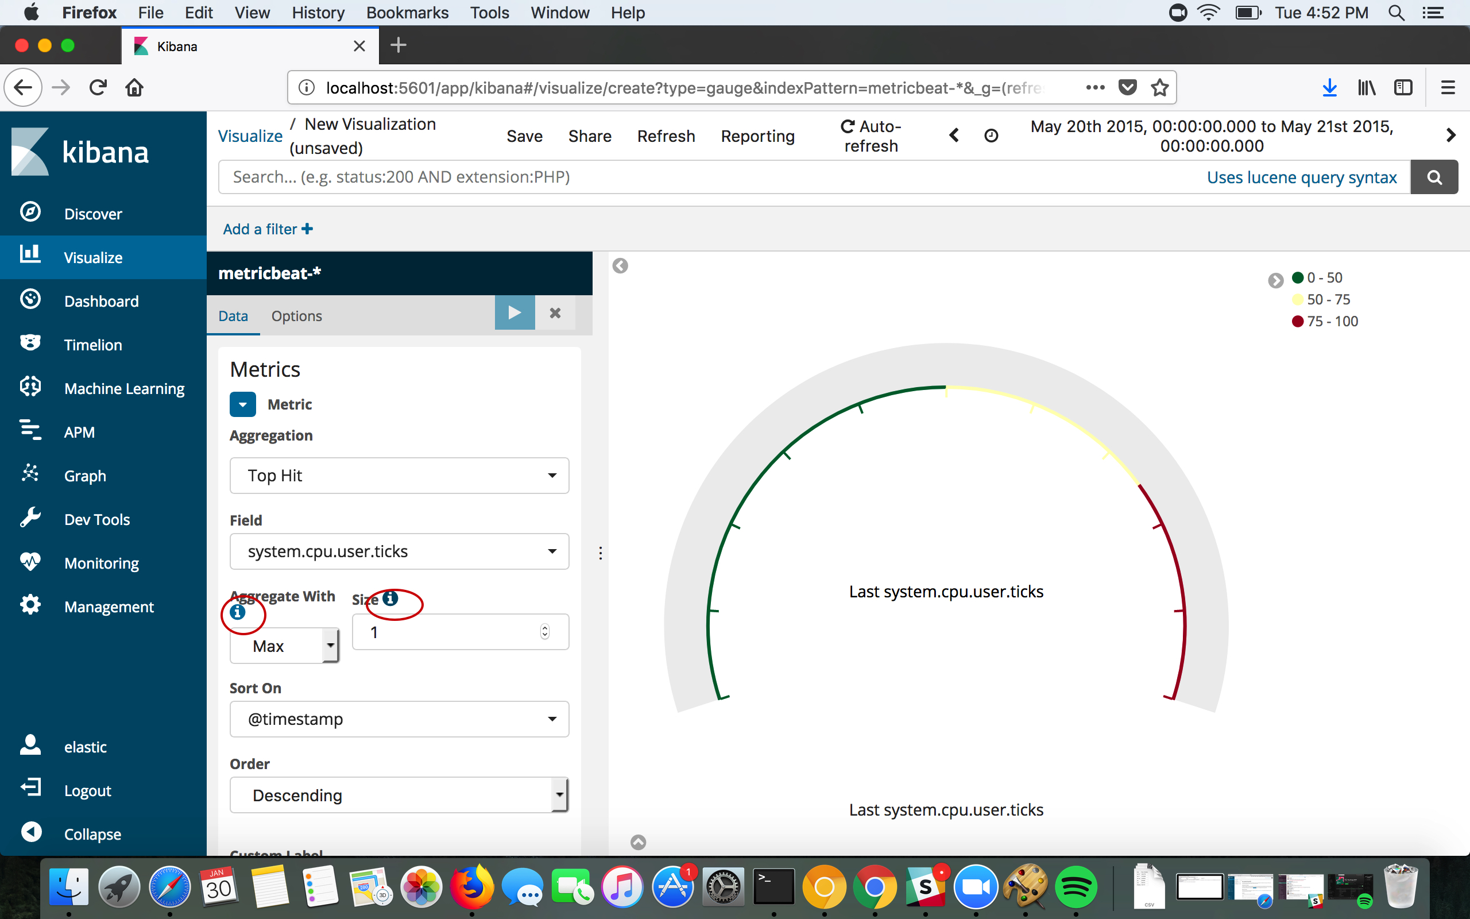Click Save in the top toolbar
The image size is (1470, 919).
point(525,136)
